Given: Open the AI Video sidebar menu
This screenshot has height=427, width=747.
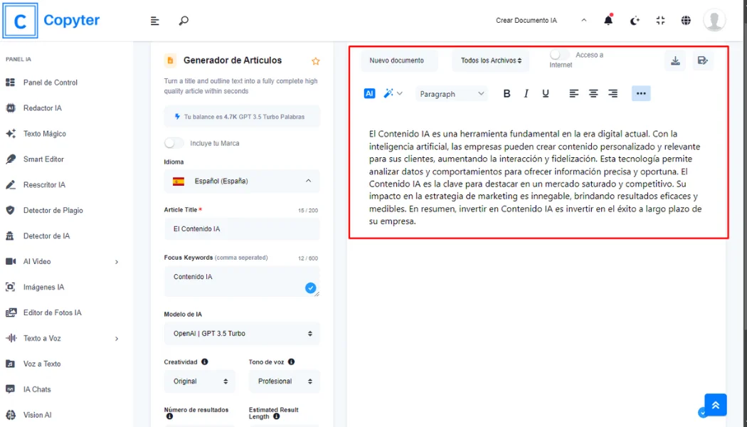Looking at the screenshot, I should [43, 261].
